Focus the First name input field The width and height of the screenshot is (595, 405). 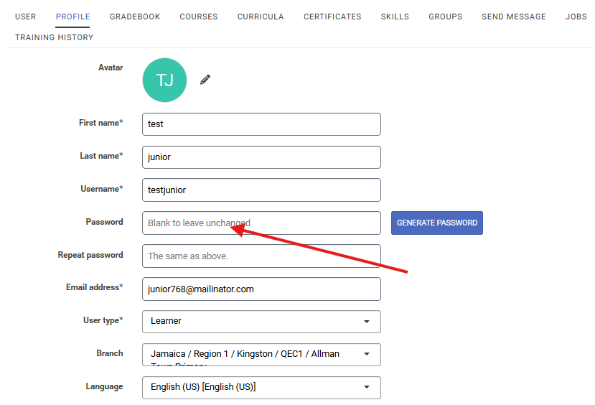pos(261,124)
